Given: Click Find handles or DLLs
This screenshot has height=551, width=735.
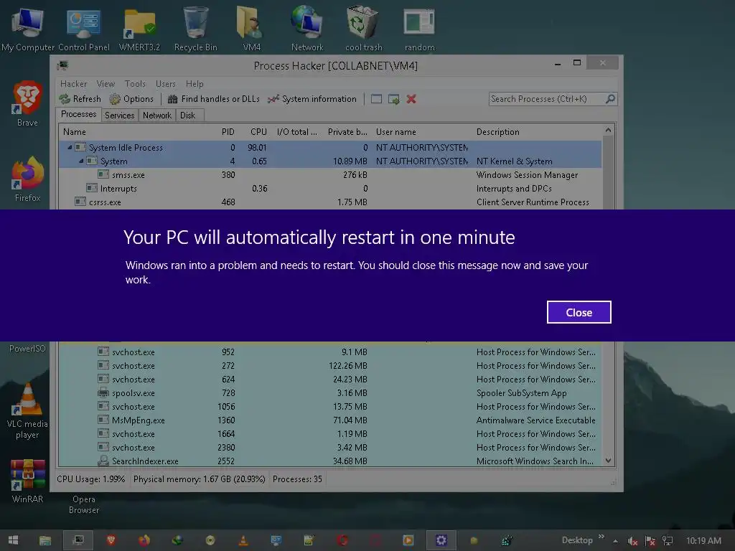Looking at the screenshot, I should click(214, 99).
